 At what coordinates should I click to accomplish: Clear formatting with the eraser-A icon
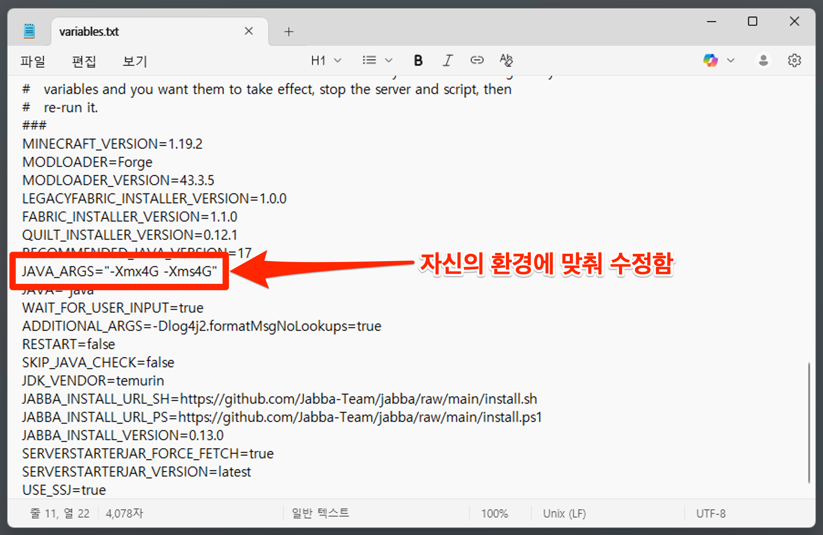506,60
